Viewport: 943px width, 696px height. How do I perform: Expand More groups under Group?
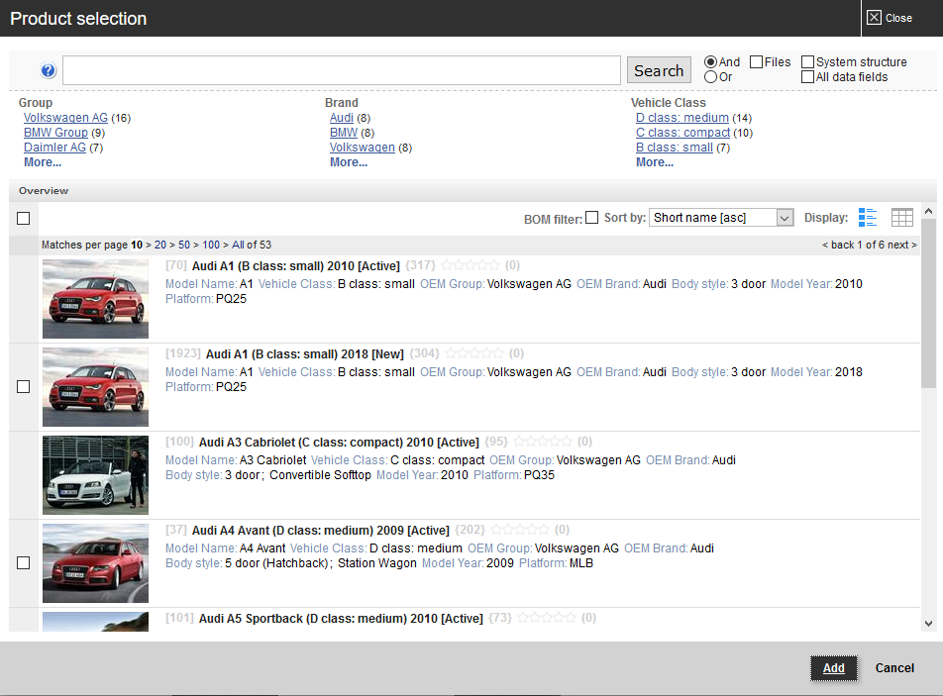pos(43,162)
